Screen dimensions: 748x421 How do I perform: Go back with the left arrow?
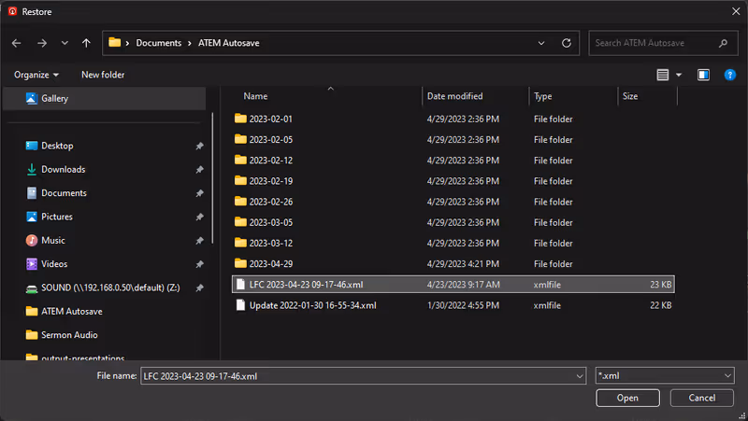click(x=17, y=43)
